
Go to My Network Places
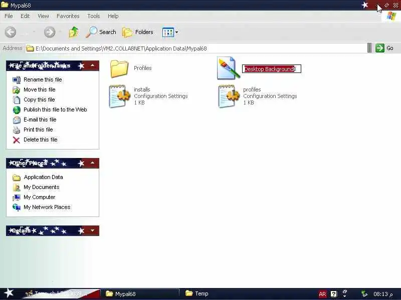[47, 207]
